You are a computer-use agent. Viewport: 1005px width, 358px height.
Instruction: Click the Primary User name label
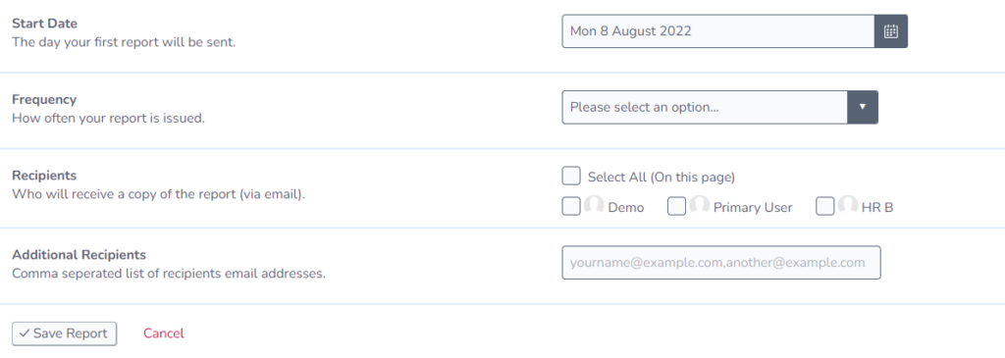click(753, 208)
